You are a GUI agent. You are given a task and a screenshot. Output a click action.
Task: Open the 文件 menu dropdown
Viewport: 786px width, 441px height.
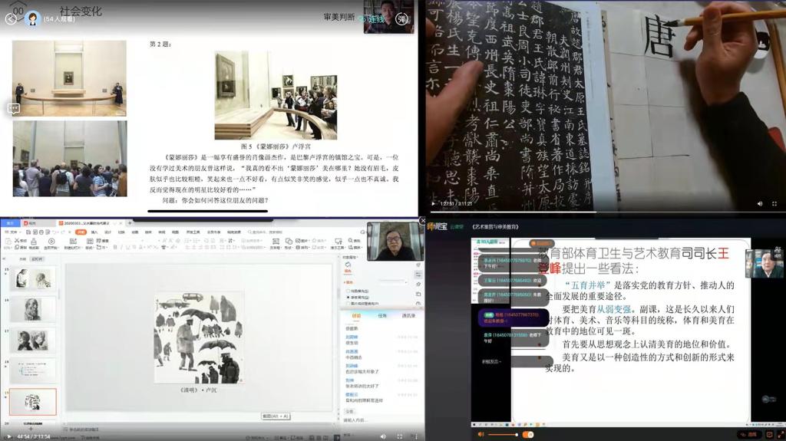(12, 232)
